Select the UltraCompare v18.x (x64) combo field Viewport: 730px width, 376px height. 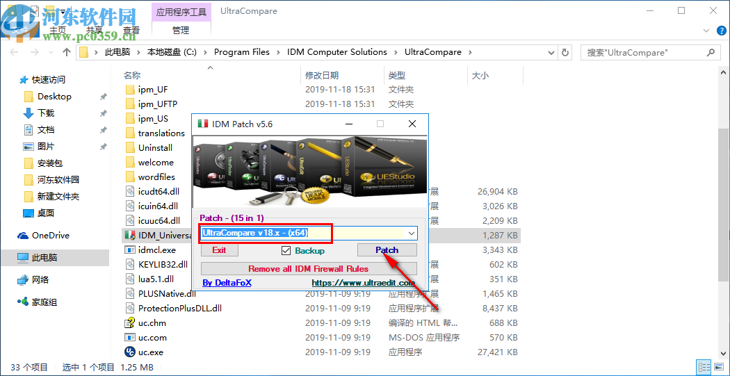tap(309, 233)
